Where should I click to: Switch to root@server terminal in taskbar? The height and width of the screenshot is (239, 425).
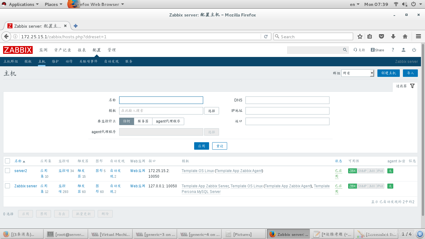click(66, 234)
